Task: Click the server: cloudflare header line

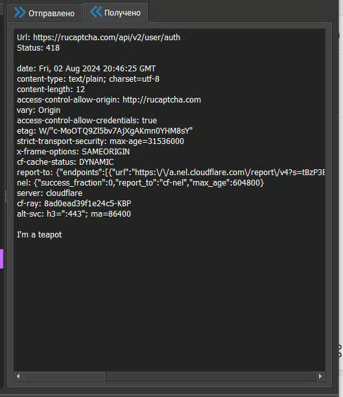Action: (x=50, y=193)
